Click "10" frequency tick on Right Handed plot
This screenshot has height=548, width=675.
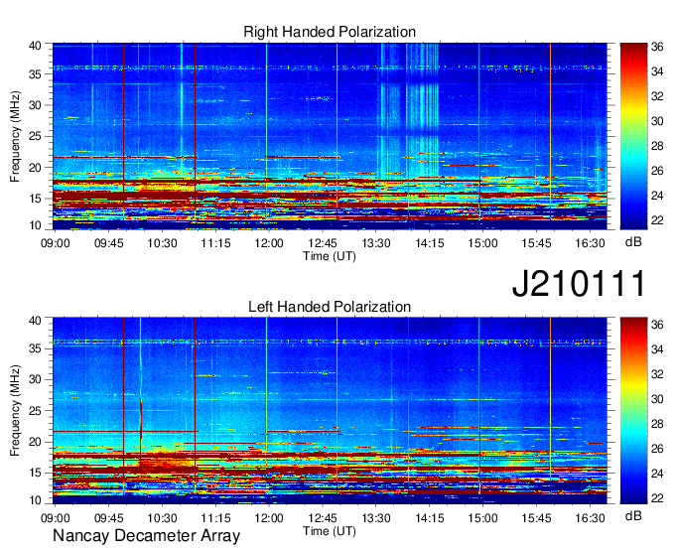point(35,225)
